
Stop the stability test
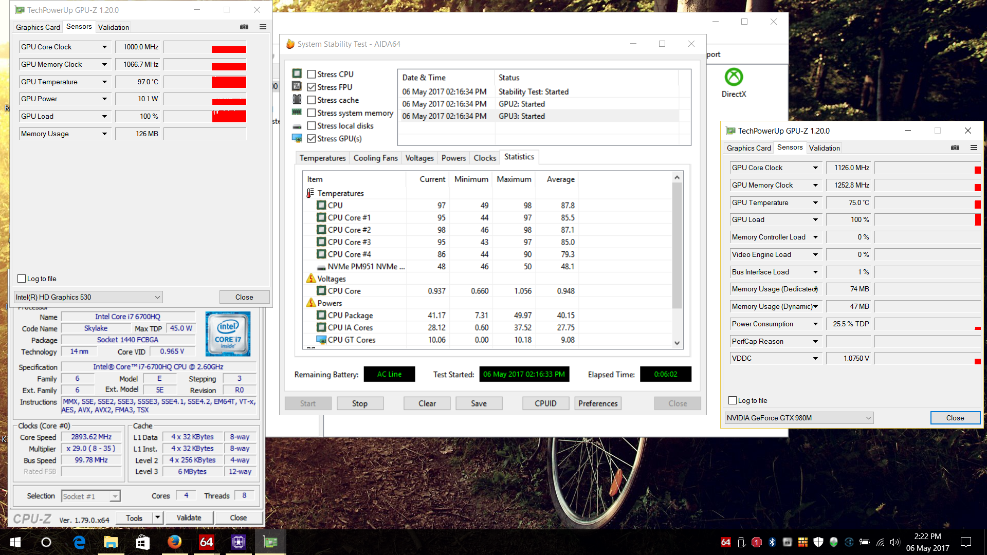(x=360, y=403)
